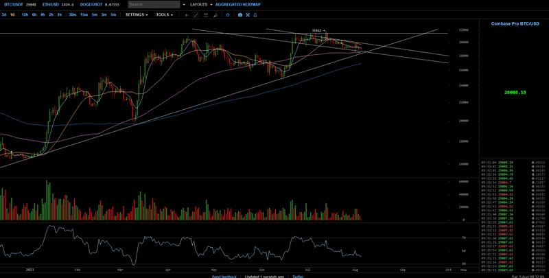This screenshot has height=278, width=549.
Task: Open AGGREGATED HEATMAP link
Action: 238,5
